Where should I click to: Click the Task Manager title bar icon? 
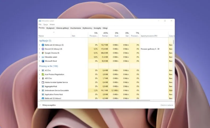(x=40, y=21)
